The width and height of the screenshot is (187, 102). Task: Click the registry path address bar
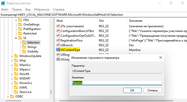click(93, 15)
